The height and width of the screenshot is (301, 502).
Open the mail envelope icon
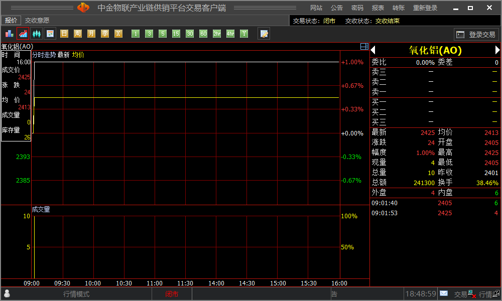(x=444, y=293)
